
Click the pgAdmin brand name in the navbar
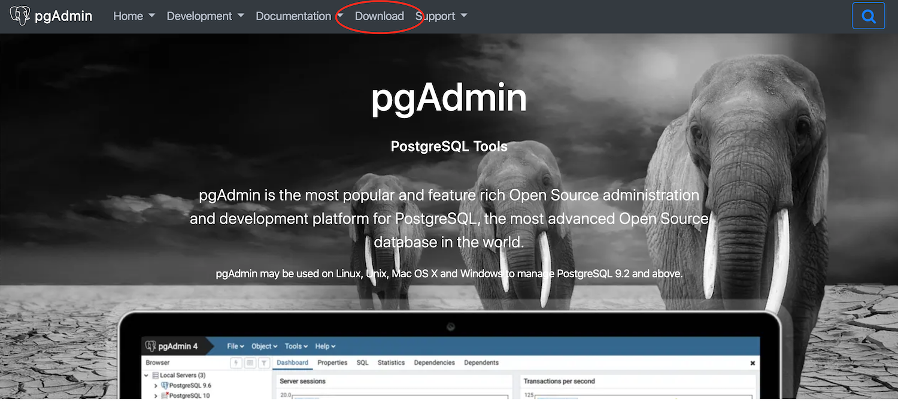click(63, 16)
